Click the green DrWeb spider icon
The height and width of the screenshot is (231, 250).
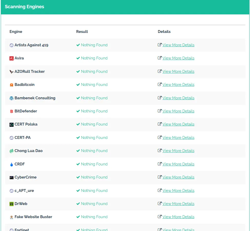[12, 204]
